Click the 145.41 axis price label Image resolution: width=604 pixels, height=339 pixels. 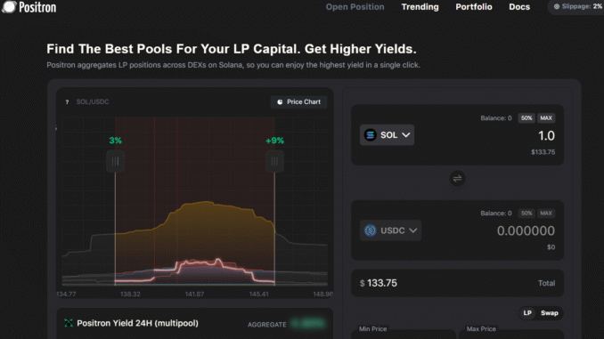tap(259, 294)
